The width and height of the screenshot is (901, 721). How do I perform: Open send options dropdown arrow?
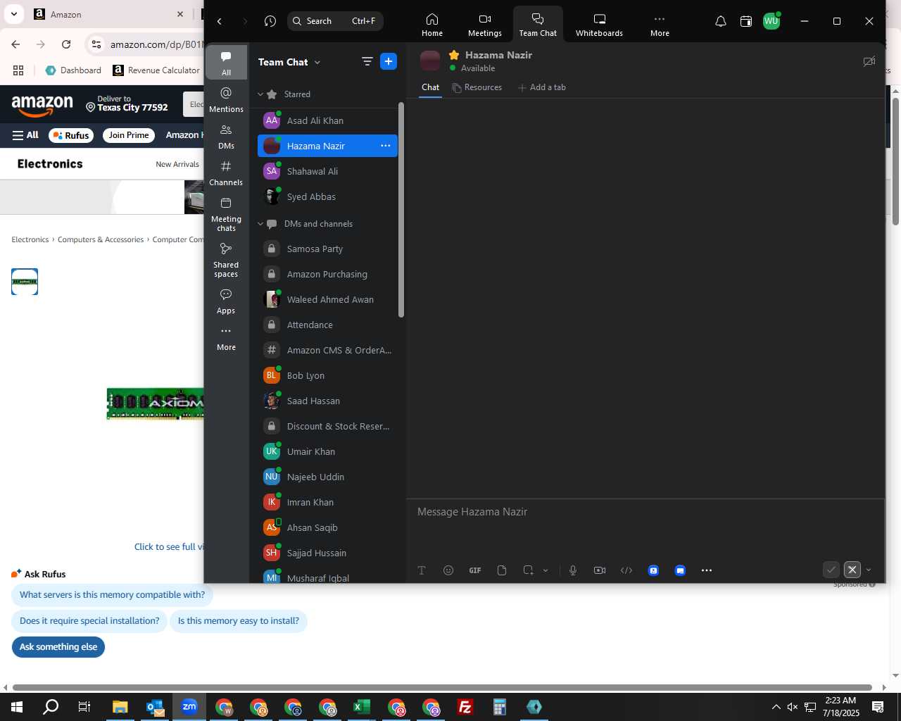click(869, 570)
